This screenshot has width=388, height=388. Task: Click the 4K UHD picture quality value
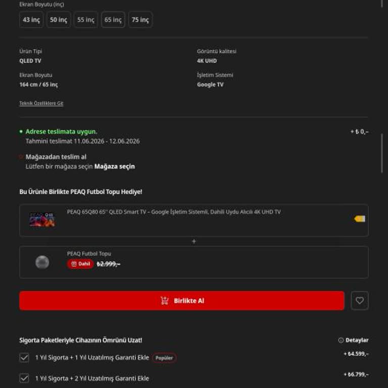(x=207, y=61)
